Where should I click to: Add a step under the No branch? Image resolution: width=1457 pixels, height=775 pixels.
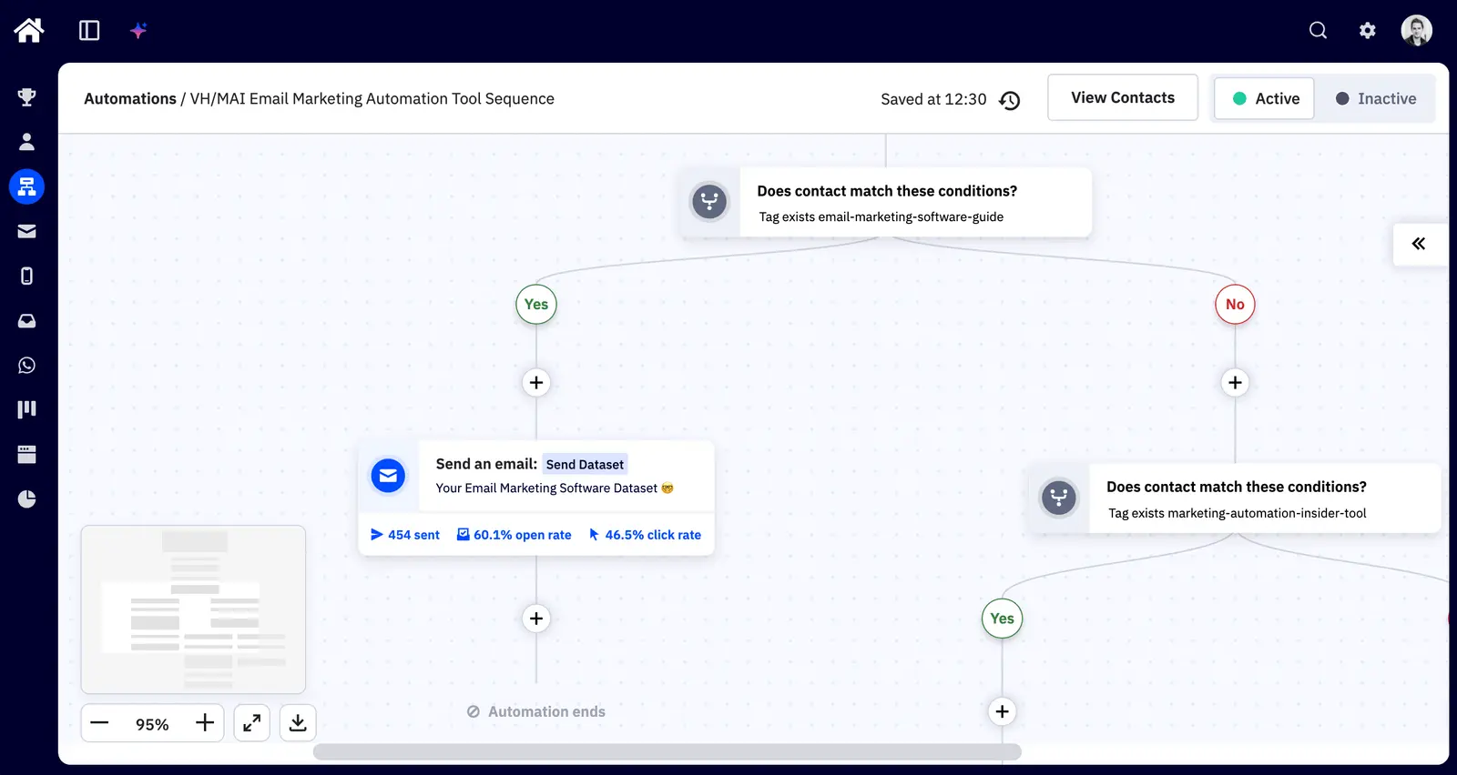coord(1235,383)
